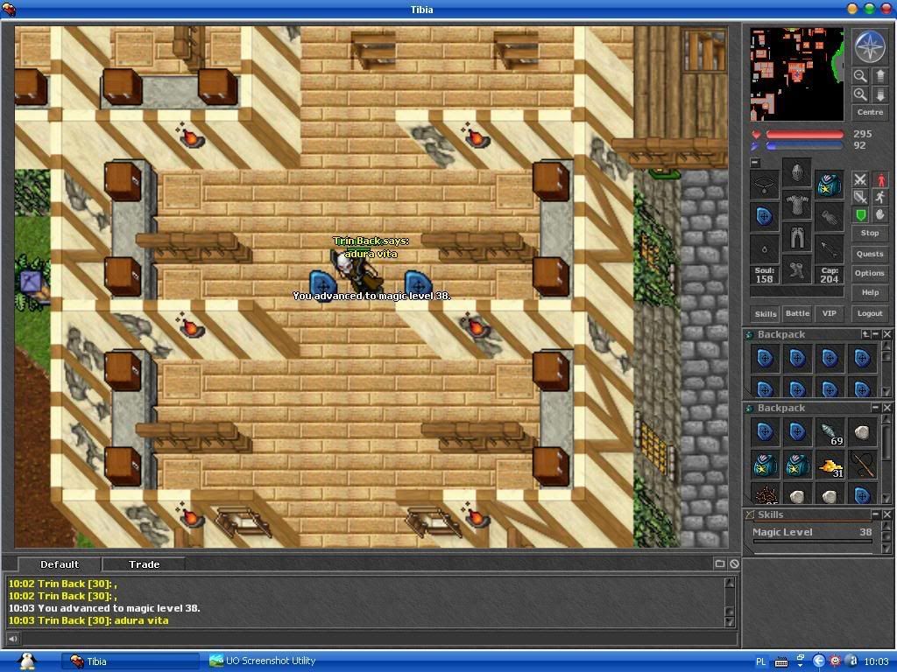Select the blue rune in the equipment hand slot
This screenshot has width=897, height=672.
point(765,217)
